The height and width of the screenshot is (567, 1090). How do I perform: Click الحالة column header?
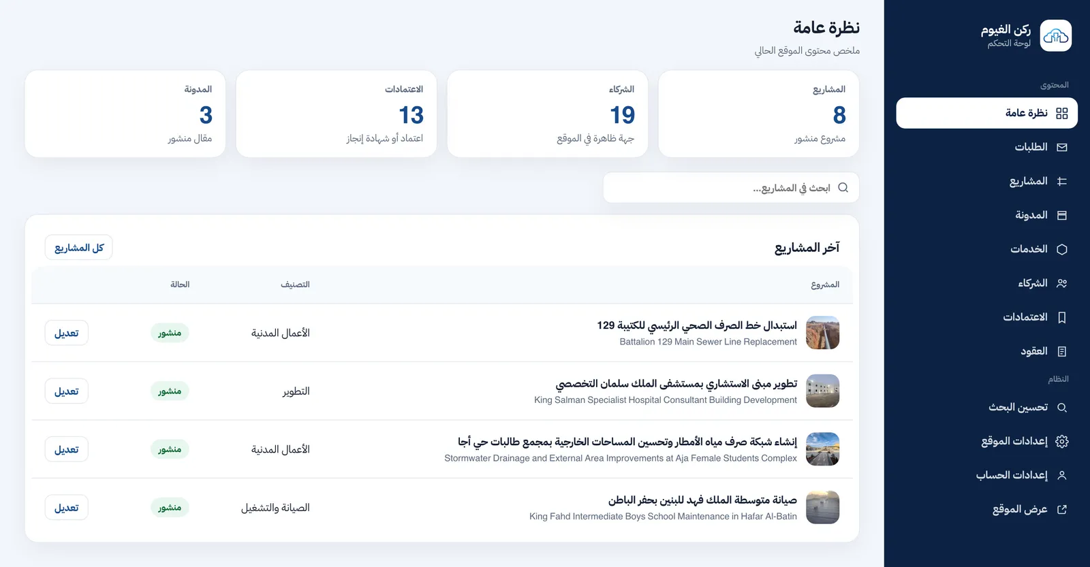[180, 285]
